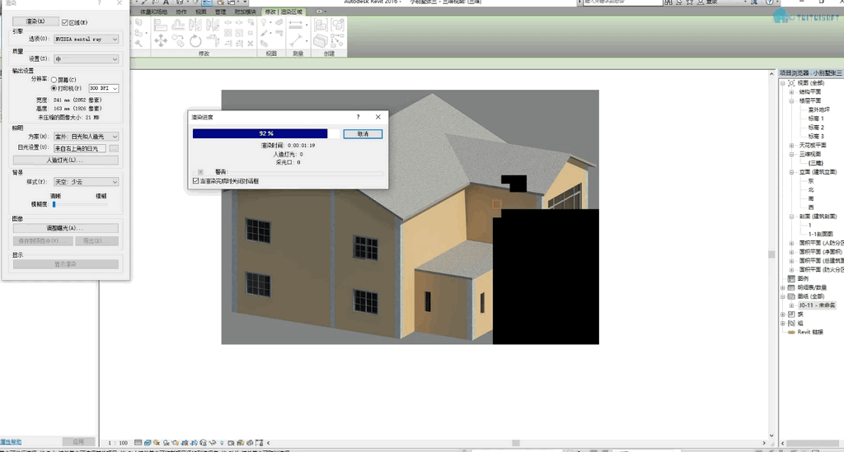Viewport: 844px width, 452px height.
Task: Toggle the 区域 (Region) checkbox
Action: [x=64, y=22]
